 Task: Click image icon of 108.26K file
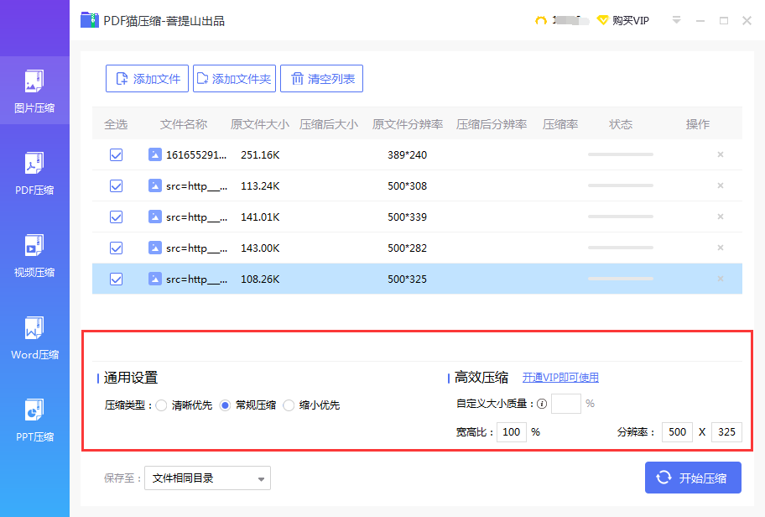(x=154, y=279)
